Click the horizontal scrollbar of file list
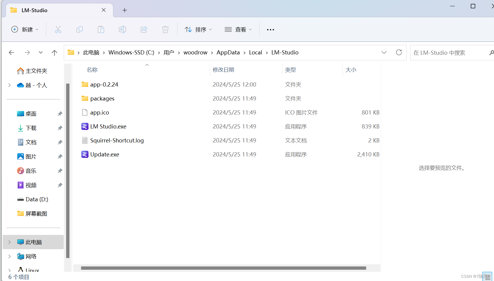The height and width of the screenshot is (281, 494). coord(223,268)
